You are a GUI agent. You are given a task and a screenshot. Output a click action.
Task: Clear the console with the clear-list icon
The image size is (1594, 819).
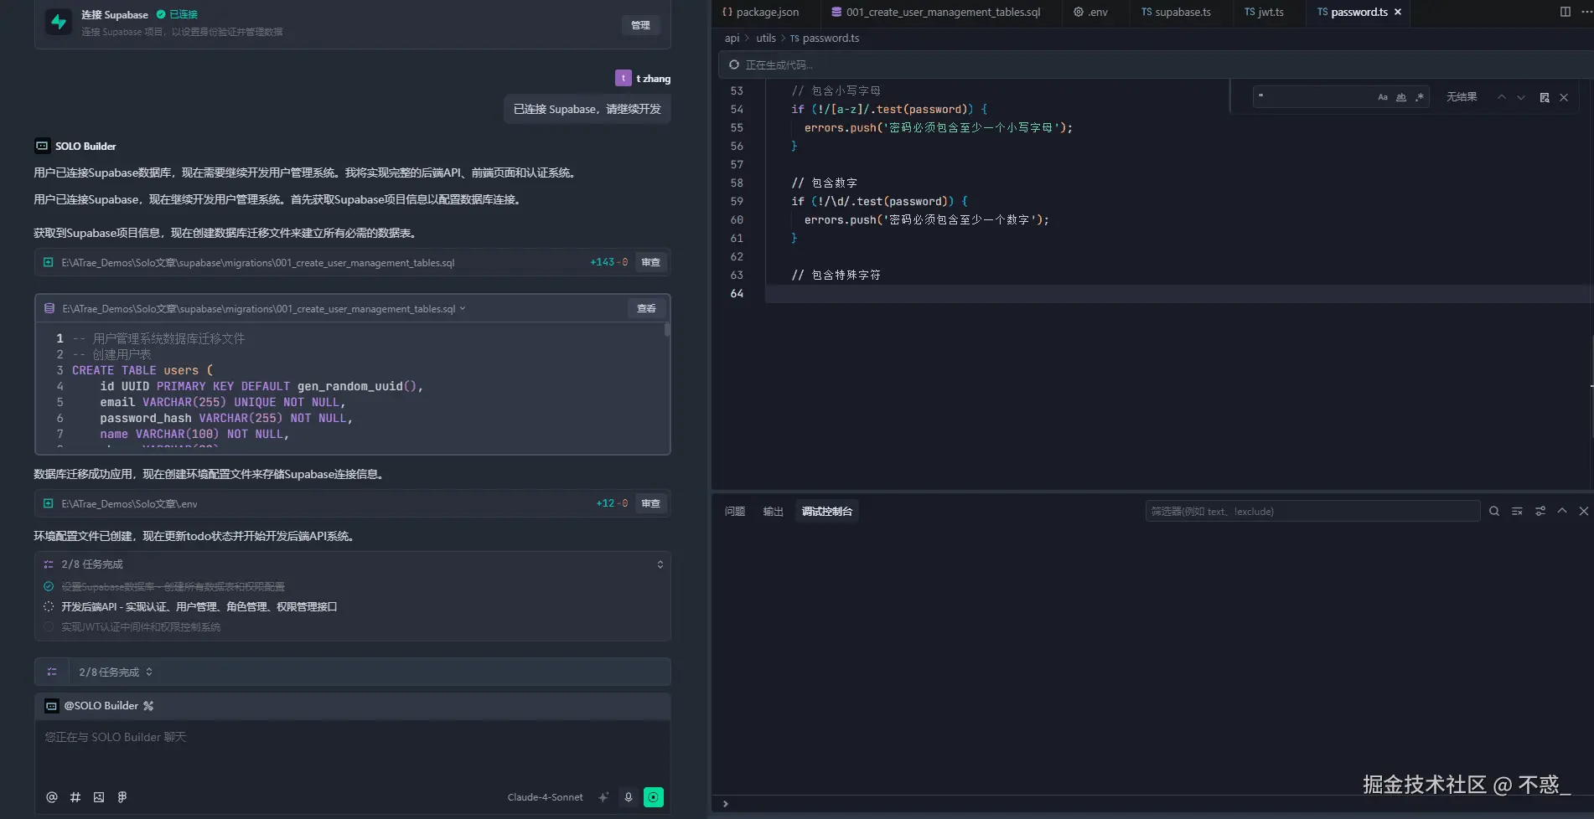(1517, 511)
